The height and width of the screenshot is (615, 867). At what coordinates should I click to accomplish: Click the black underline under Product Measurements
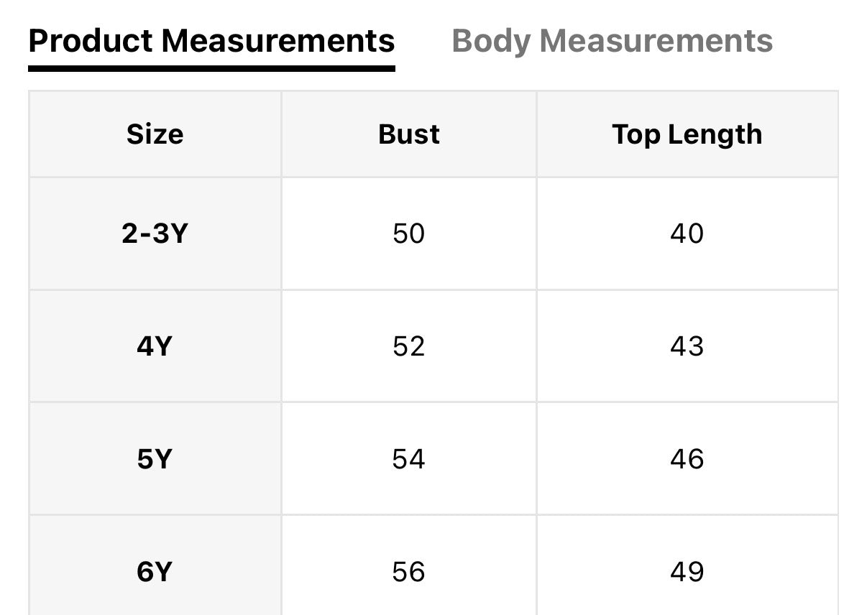211,68
